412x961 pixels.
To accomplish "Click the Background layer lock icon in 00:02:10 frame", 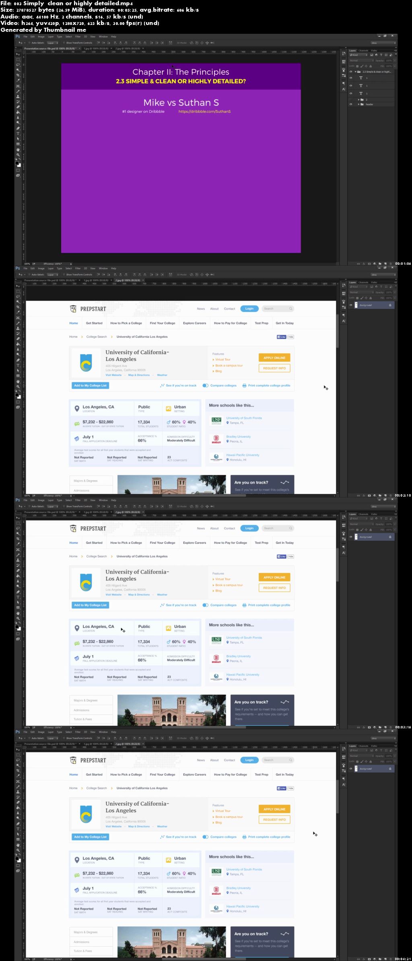I will tap(390, 305).
